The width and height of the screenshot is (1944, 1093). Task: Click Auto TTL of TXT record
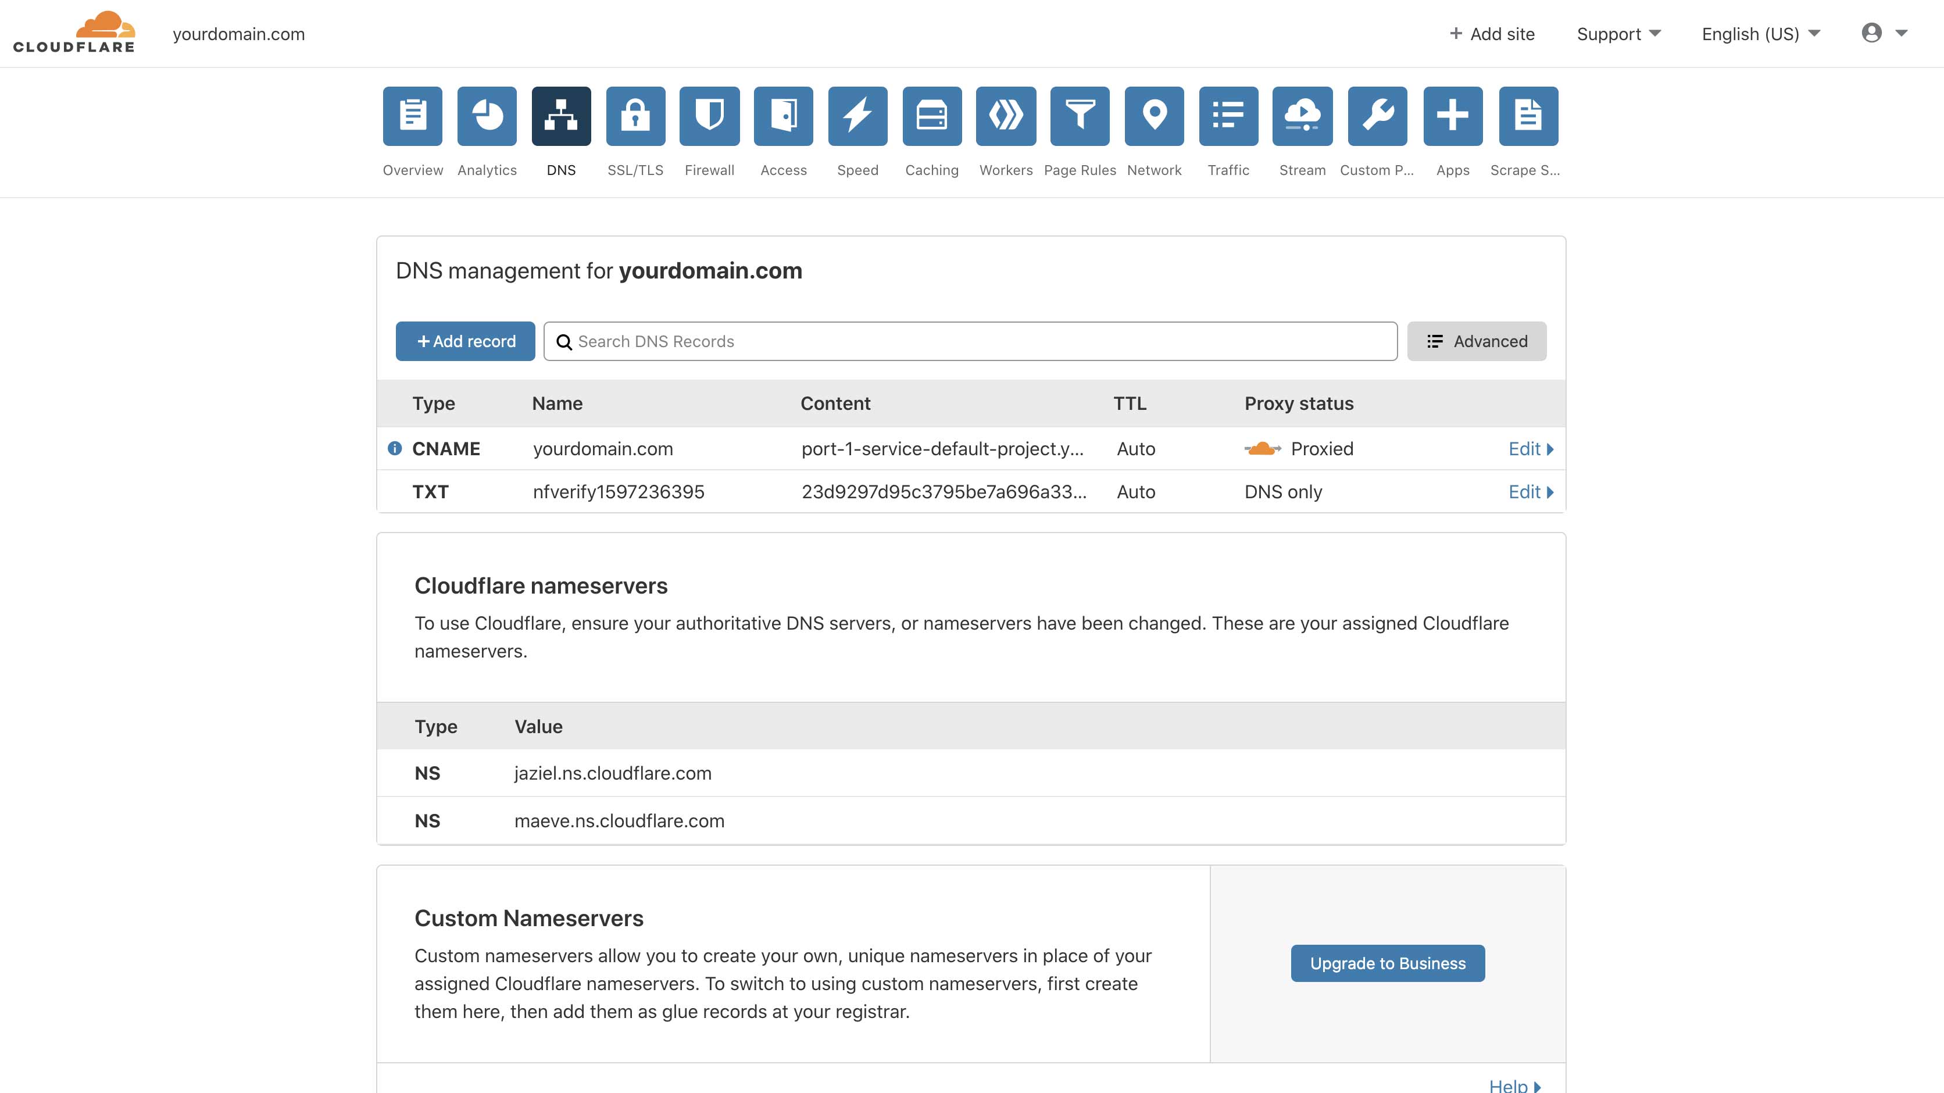(1136, 492)
